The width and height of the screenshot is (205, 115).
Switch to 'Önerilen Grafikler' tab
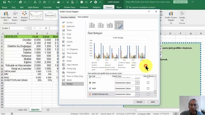[x=68, y=17]
